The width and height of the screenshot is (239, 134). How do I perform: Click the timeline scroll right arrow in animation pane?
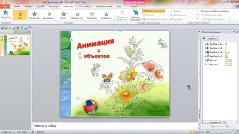(236, 122)
